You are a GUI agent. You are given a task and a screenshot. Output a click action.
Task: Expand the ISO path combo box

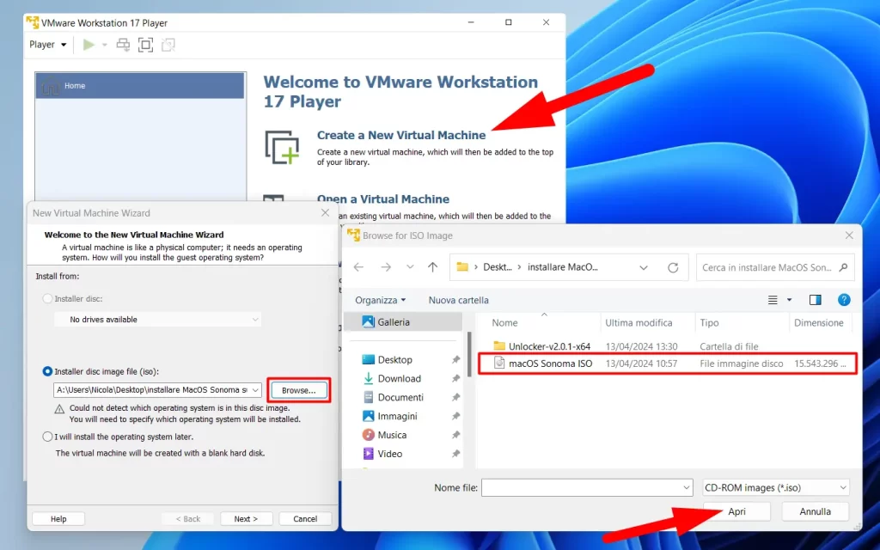coord(255,389)
